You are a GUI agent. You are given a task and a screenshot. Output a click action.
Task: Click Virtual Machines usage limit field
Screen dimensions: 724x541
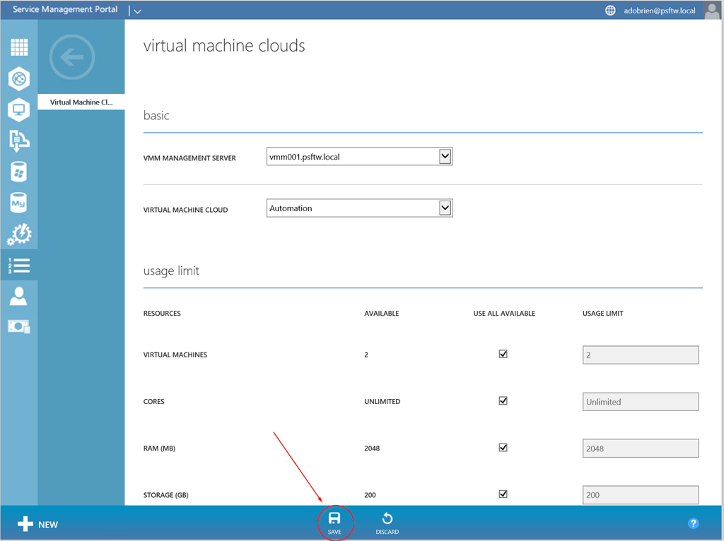[x=641, y=355]
